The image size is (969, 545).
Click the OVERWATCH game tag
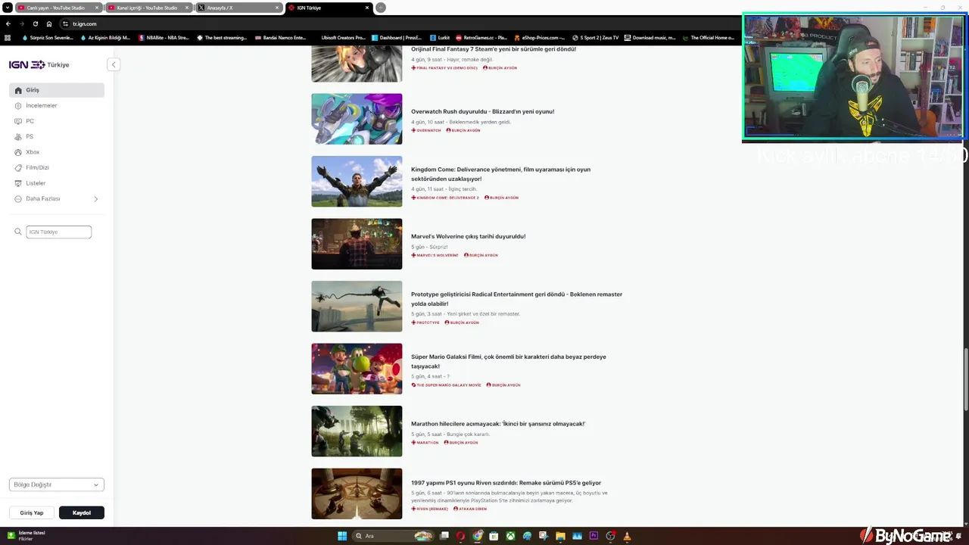426,130
